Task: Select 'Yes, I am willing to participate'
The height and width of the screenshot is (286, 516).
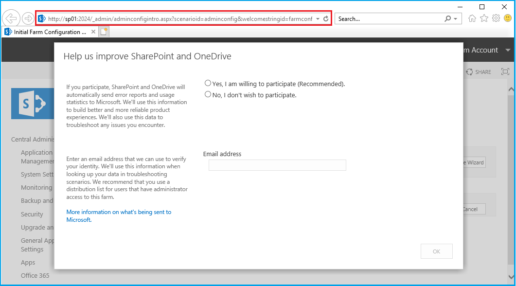Action: click(208, 84)
